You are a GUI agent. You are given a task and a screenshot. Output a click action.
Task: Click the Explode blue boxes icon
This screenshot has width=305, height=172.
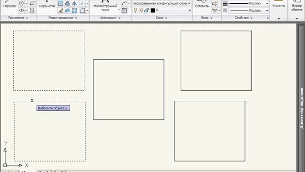68,11
